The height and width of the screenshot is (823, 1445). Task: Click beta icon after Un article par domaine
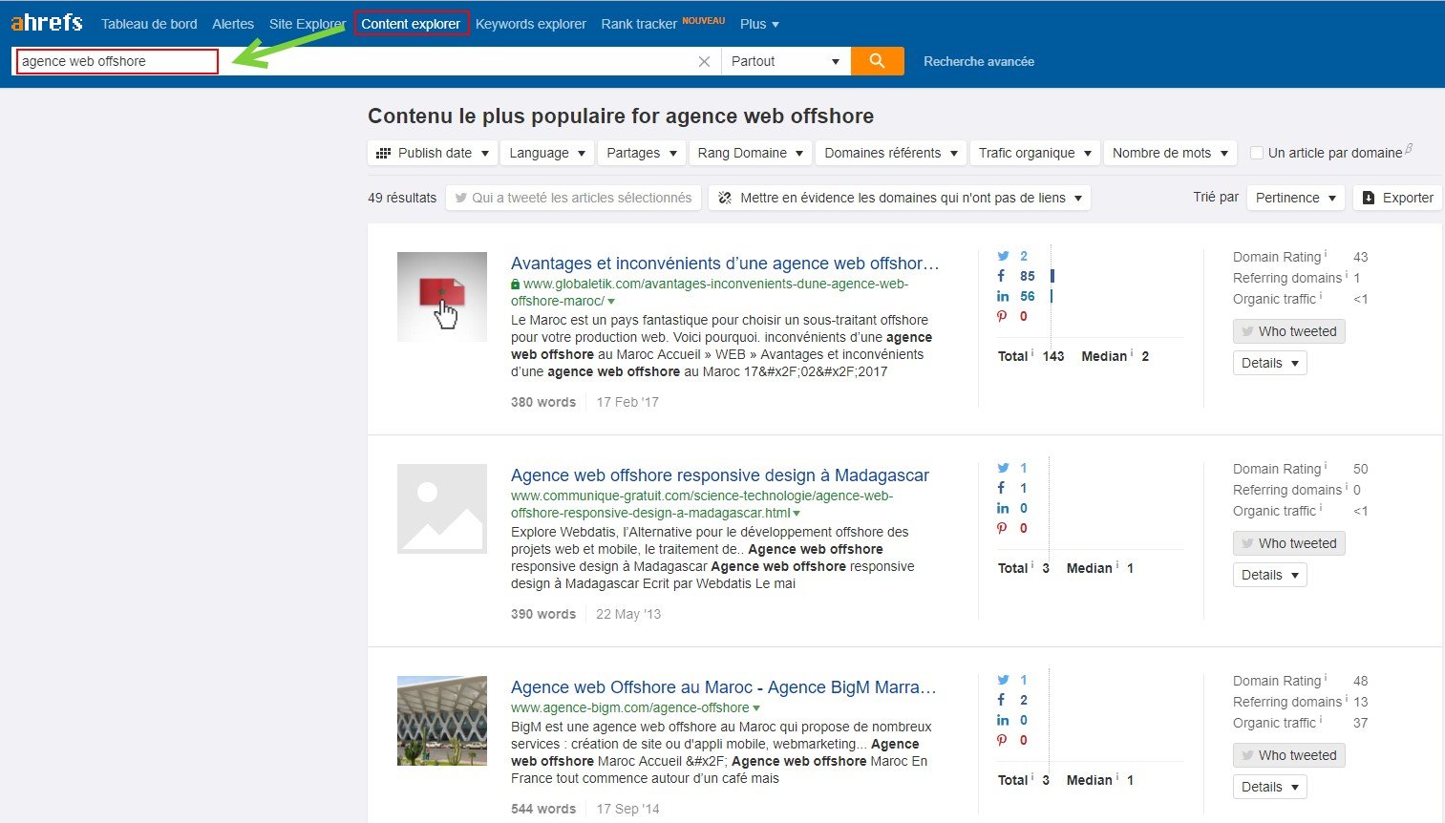[x=1409, y=149]
